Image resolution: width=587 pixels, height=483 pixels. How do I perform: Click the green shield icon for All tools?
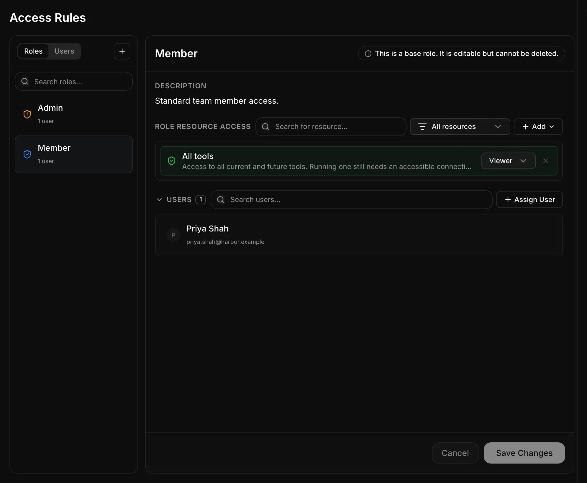(172, 161)
